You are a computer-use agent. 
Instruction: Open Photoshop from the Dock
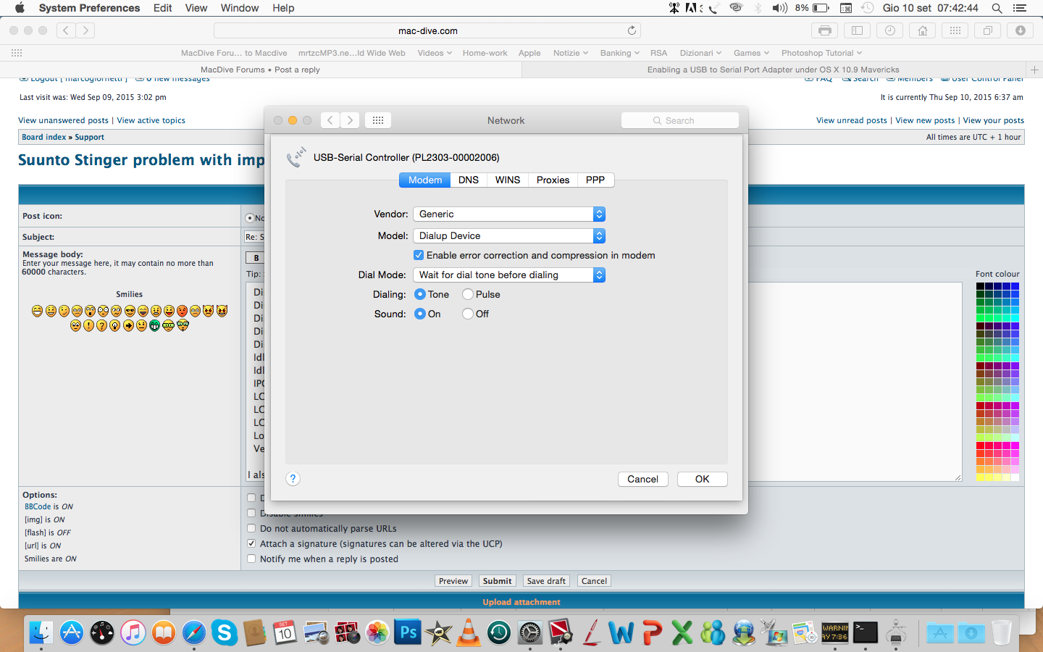(408, 632)
